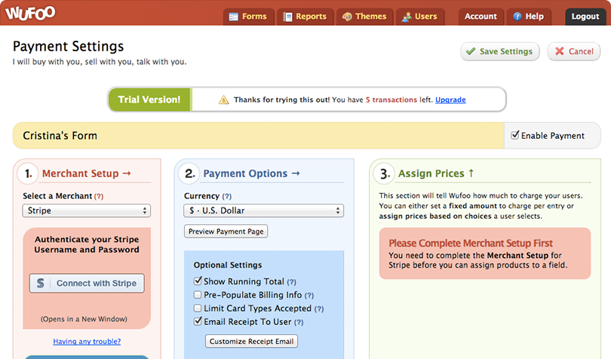Click Customize Receipt Email
The image size is (611, 359).
click(x=252, y=342)
